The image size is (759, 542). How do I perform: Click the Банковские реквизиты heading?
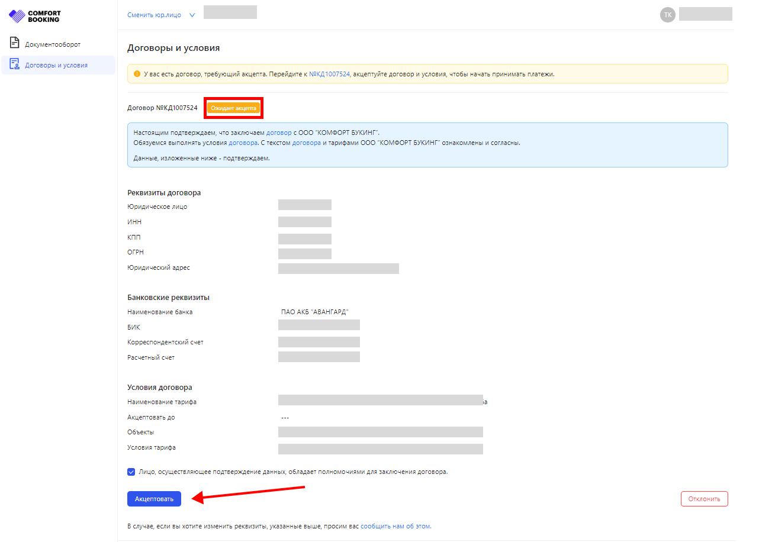pos(169,298)
